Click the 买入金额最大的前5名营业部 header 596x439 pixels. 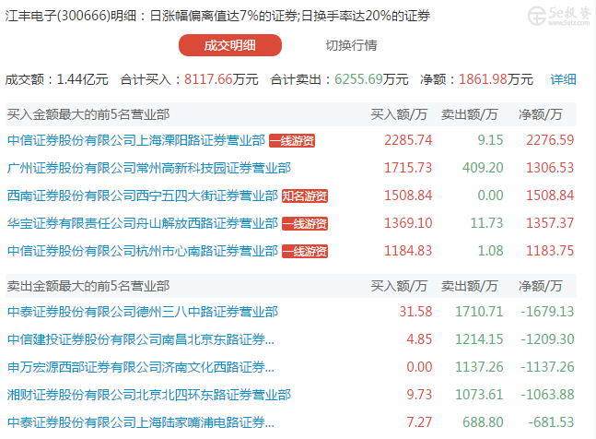(88, 114)
